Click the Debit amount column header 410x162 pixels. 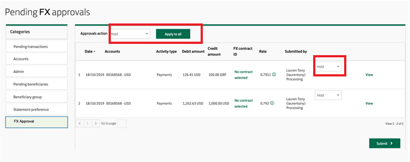click(193, 52)
